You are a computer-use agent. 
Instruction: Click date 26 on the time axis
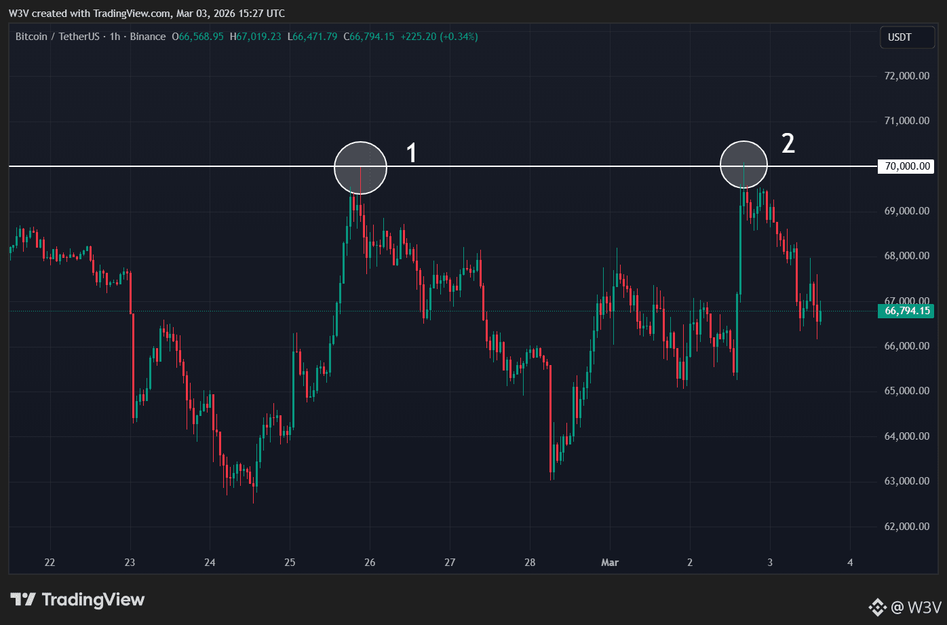click(370, 563)
